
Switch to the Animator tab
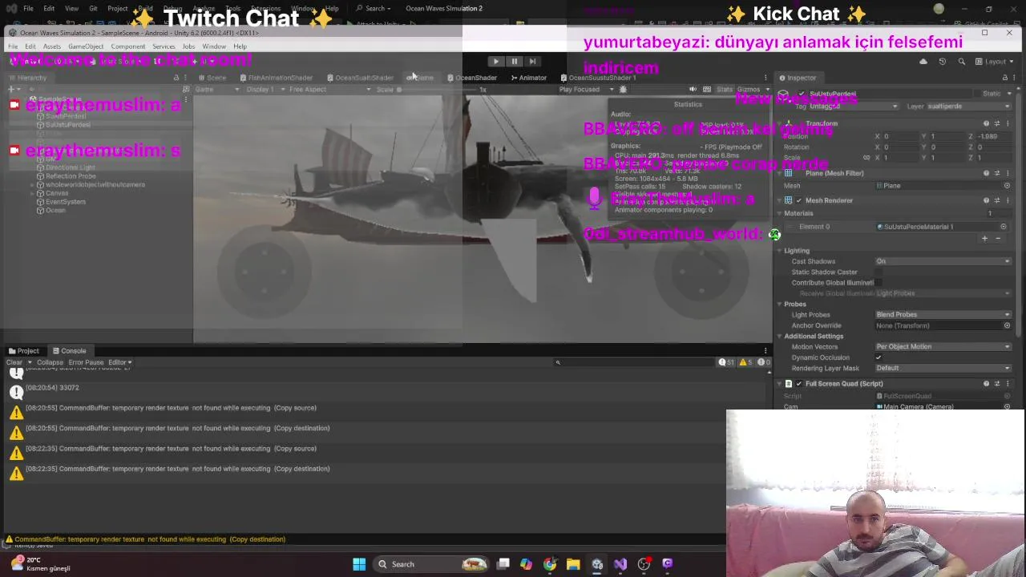(529, 78)
